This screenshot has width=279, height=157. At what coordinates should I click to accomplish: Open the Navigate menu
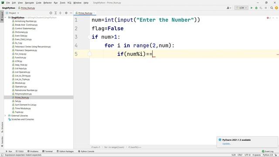click(x=29, y=3)
